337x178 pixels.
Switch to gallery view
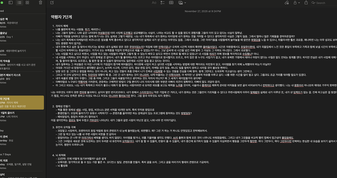click(27, 3)
